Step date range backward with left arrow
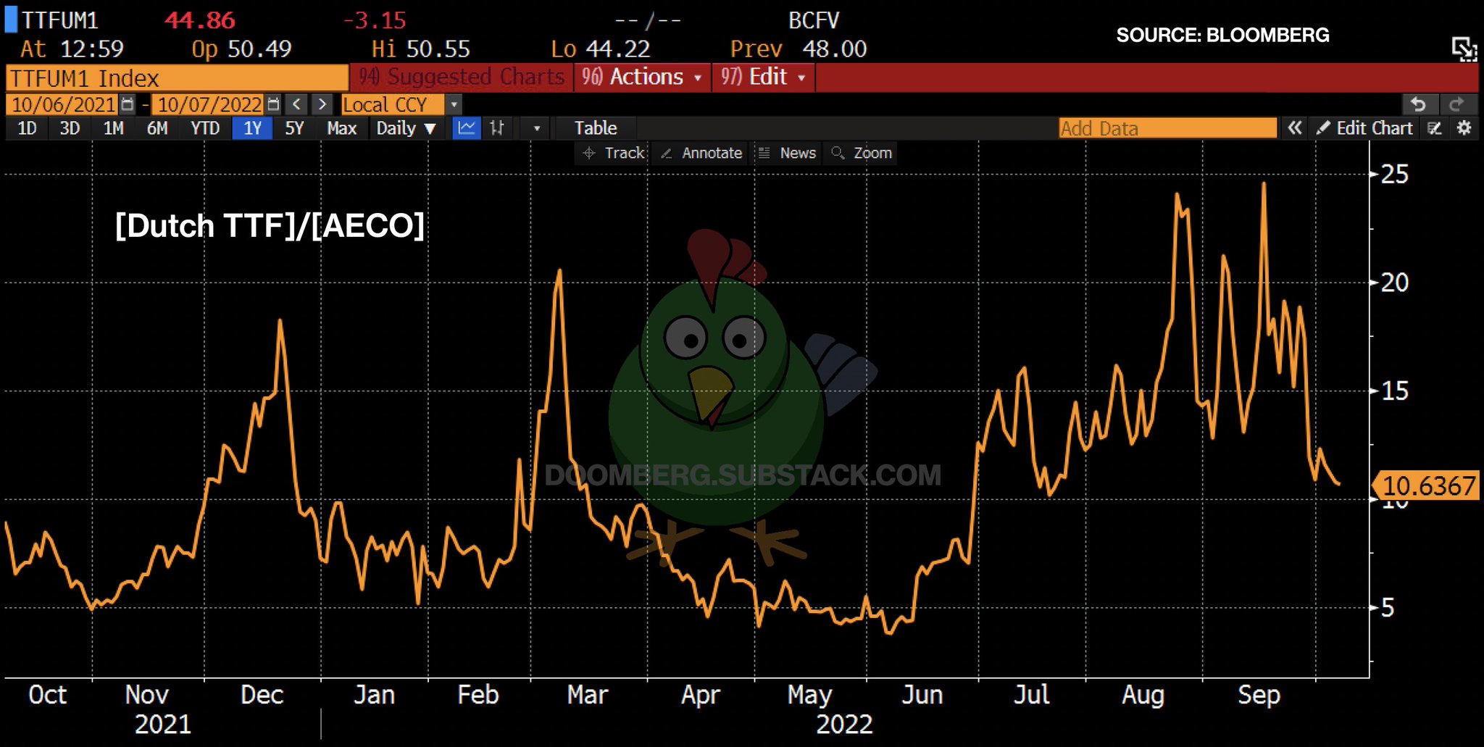1484x747 pixels. [x=296, y=104]
